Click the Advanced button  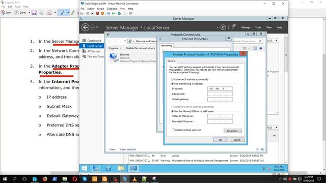click(x=233, y=131)
